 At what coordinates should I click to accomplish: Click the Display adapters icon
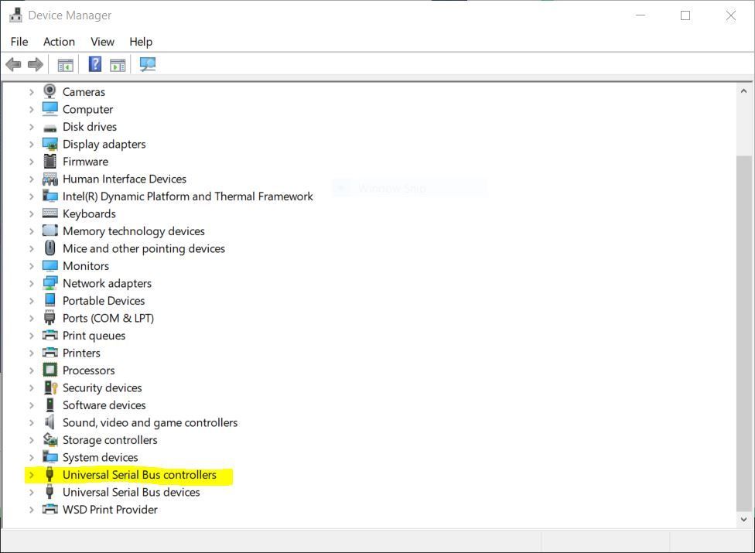50,144
